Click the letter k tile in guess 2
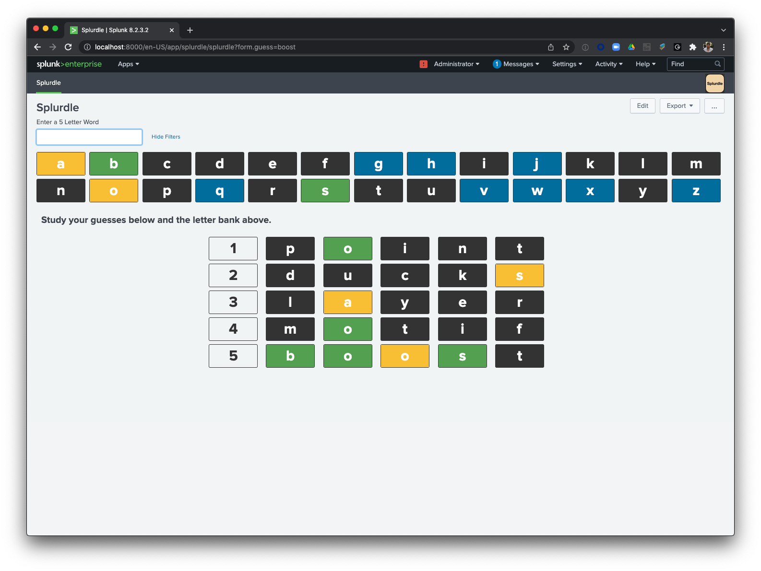Screen dimensions: 761x571 tap(463, 276)
